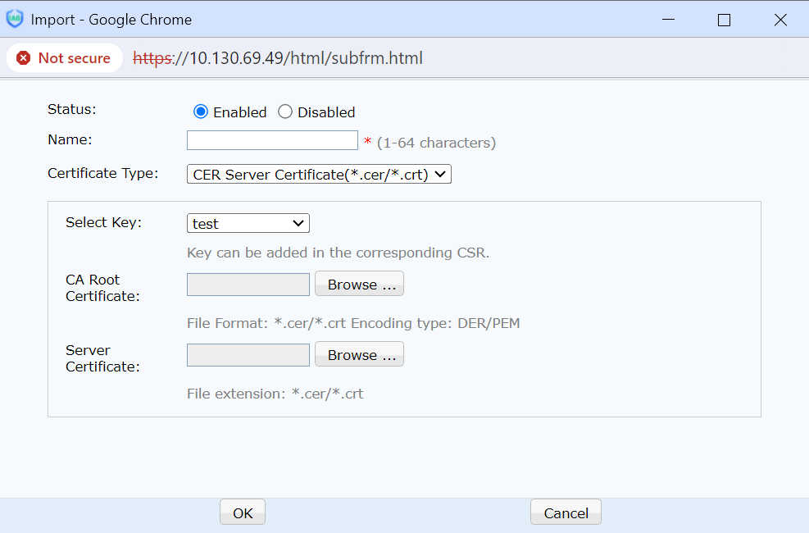809x533 pixels.
Task: Click the Server Certificate file path field
Action: tap(248, 355)
